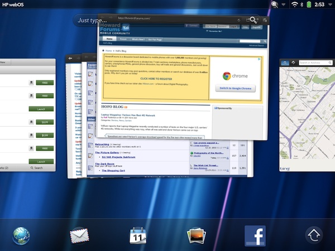Open The Picture Gallery forum link
Viewport: 335px width, 251px height.
click(107, 152)
